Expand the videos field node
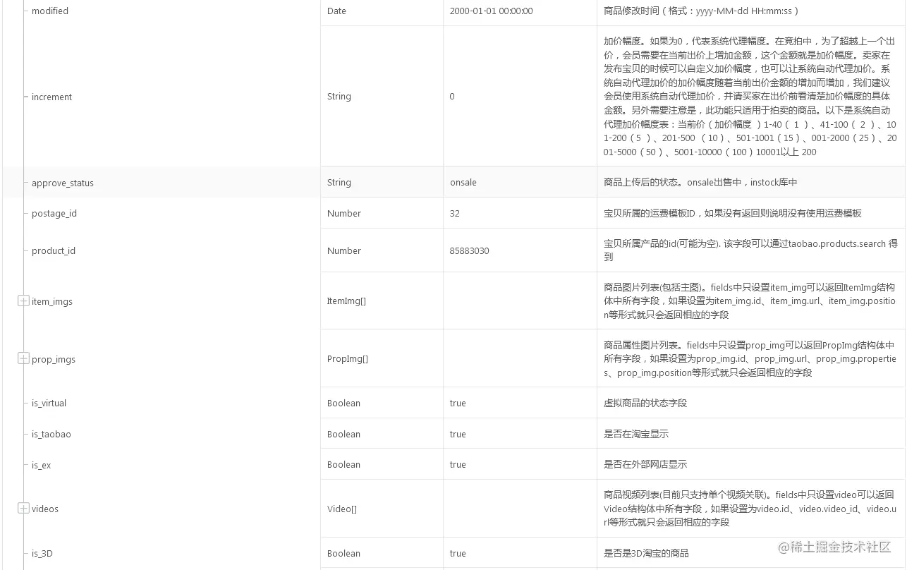907x570 pixels. click(x=22, y=509)
